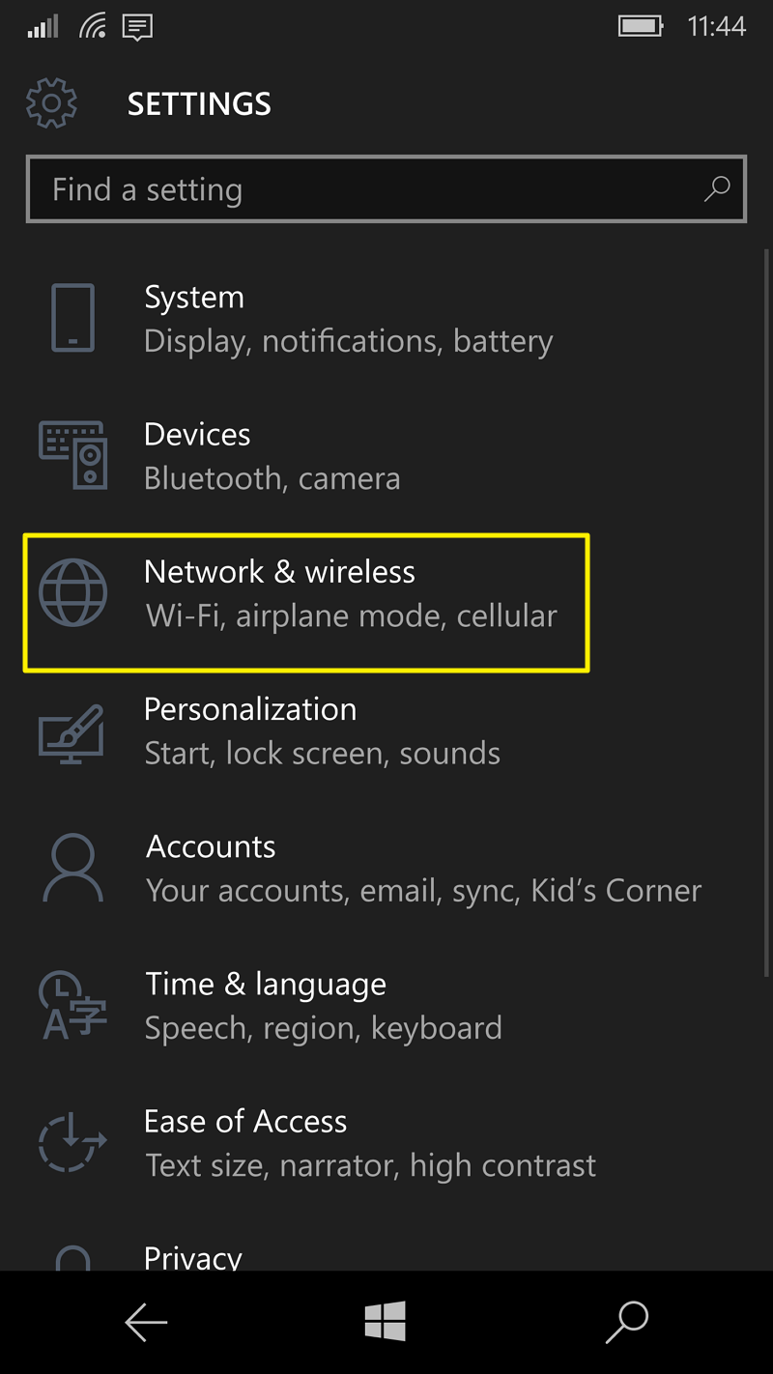This screenshot has height=1374, width=773.
Task: Tap the messaging notification icon in status bar
Action: pos(136,26)
